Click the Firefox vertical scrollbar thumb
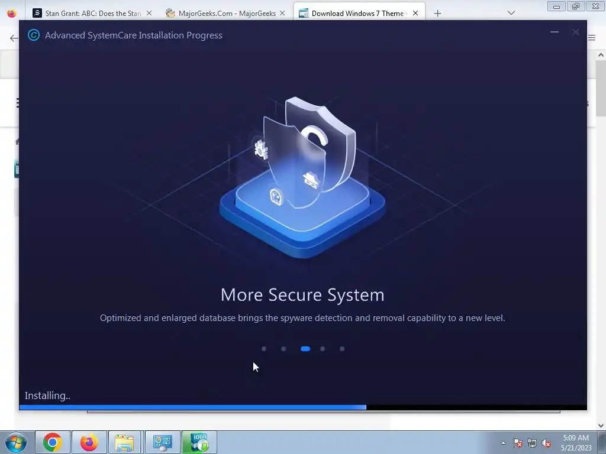Viewport: 606px width, 454px height. [x=601, y=88]
